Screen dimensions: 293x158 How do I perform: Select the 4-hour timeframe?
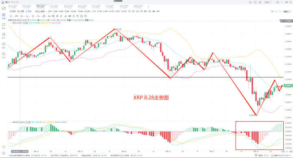click(x=112, y=11)
